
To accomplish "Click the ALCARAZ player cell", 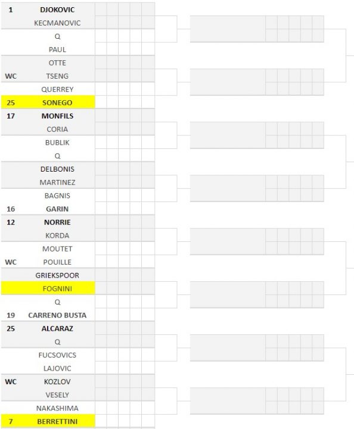I will pyautogui.click(x=57, y=328).
